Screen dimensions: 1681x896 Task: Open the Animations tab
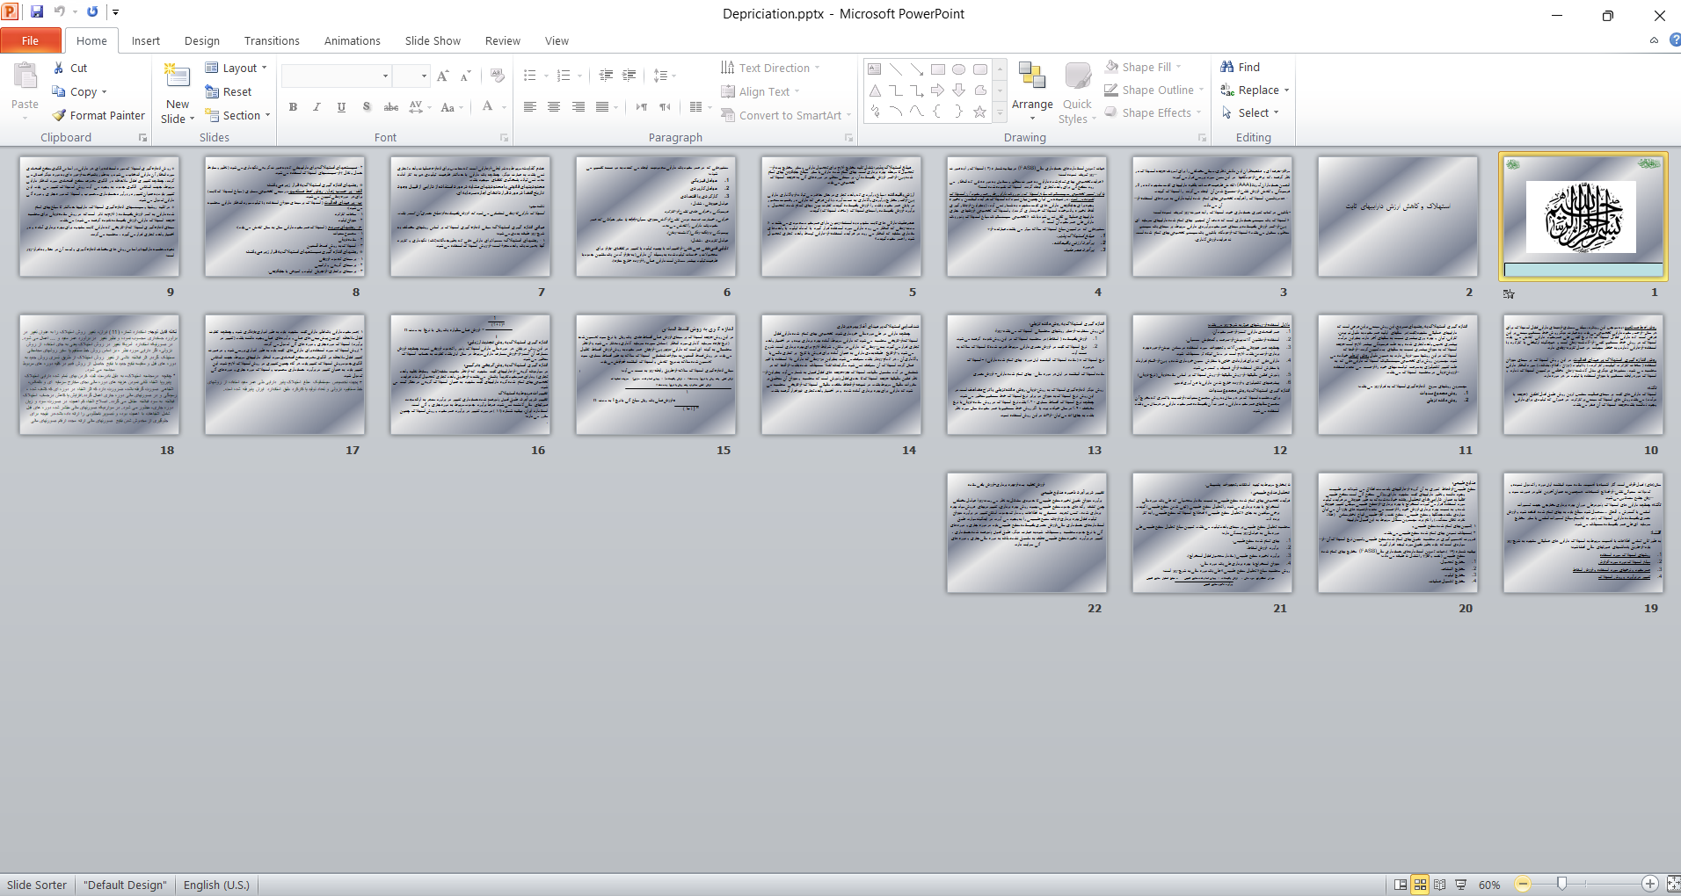tap(353, 40)
